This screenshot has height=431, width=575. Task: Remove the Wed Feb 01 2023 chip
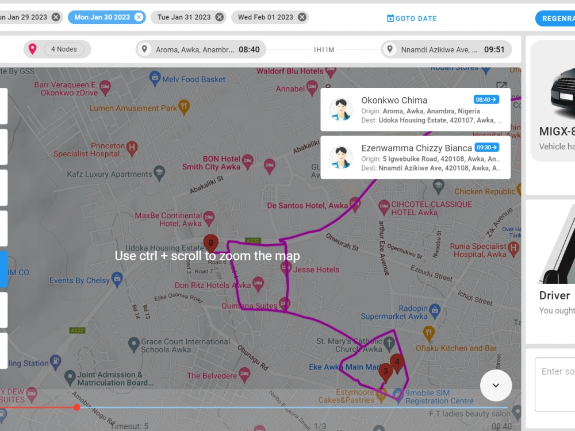302,17
